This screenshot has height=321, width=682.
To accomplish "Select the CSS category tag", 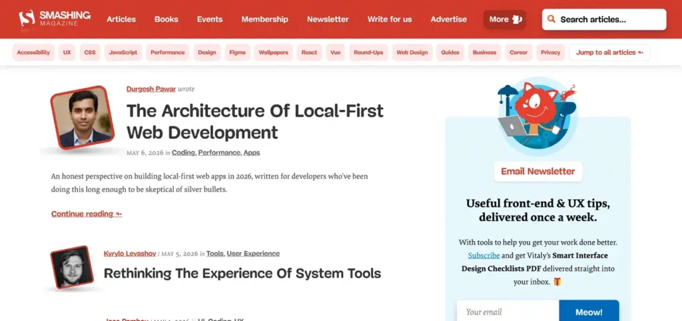I will [x=90, y=52].
